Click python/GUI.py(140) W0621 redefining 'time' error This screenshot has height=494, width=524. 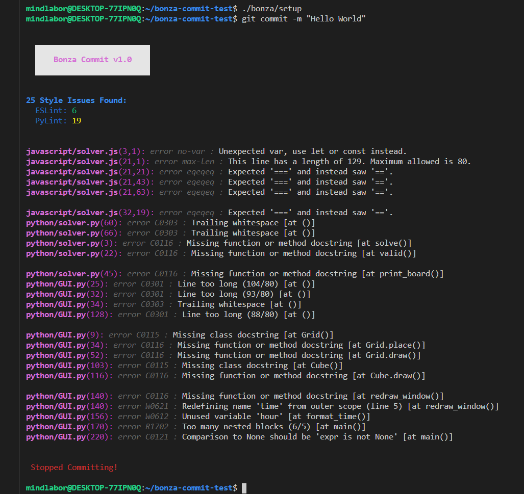tap(262, 406)
